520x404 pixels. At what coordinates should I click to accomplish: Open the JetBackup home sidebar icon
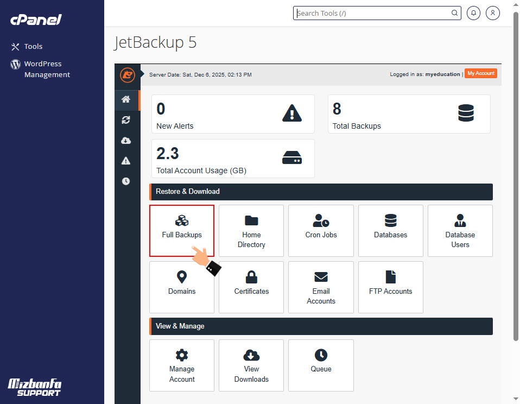point(126,99)
